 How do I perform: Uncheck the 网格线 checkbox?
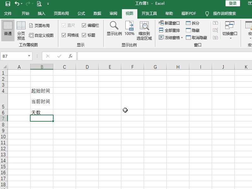[64, 35]
